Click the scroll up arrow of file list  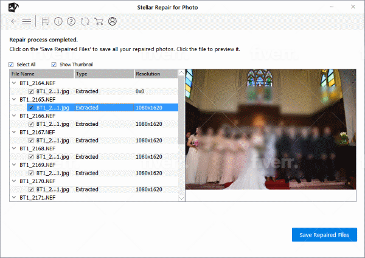[181, 72]
